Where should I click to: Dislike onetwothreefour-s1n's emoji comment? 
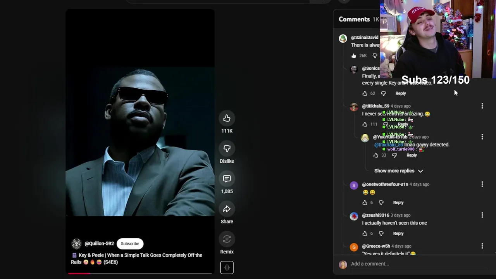point(381,203)
